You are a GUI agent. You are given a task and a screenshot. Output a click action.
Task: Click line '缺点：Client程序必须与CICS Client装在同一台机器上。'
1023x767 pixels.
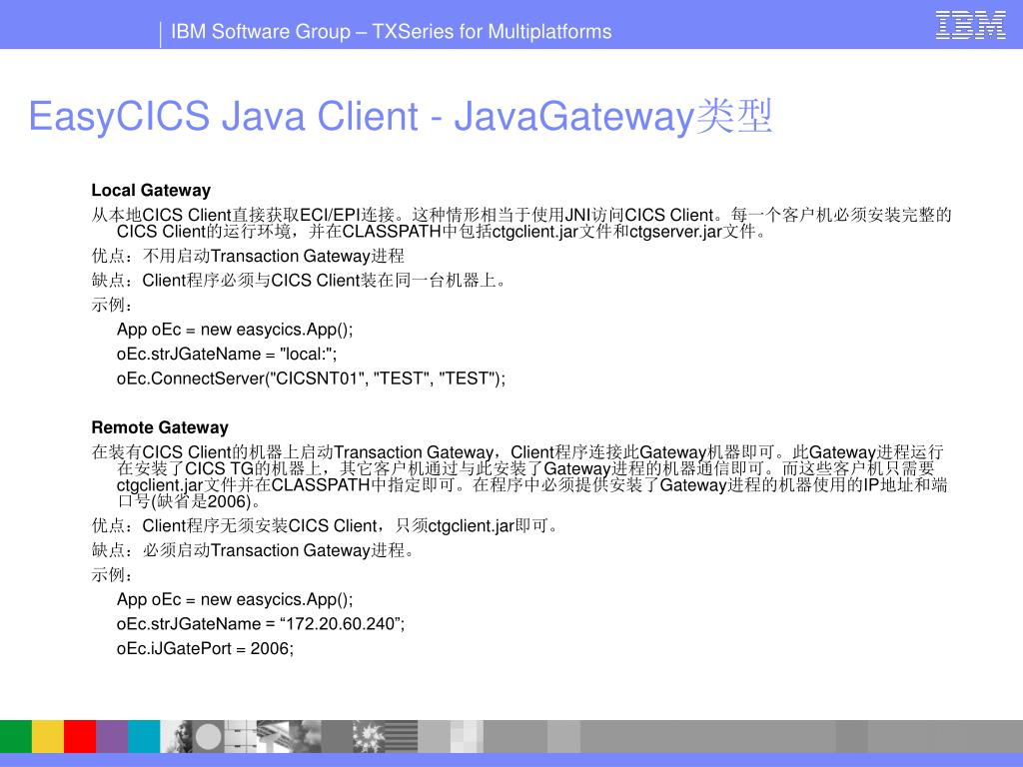click(300, 281)
